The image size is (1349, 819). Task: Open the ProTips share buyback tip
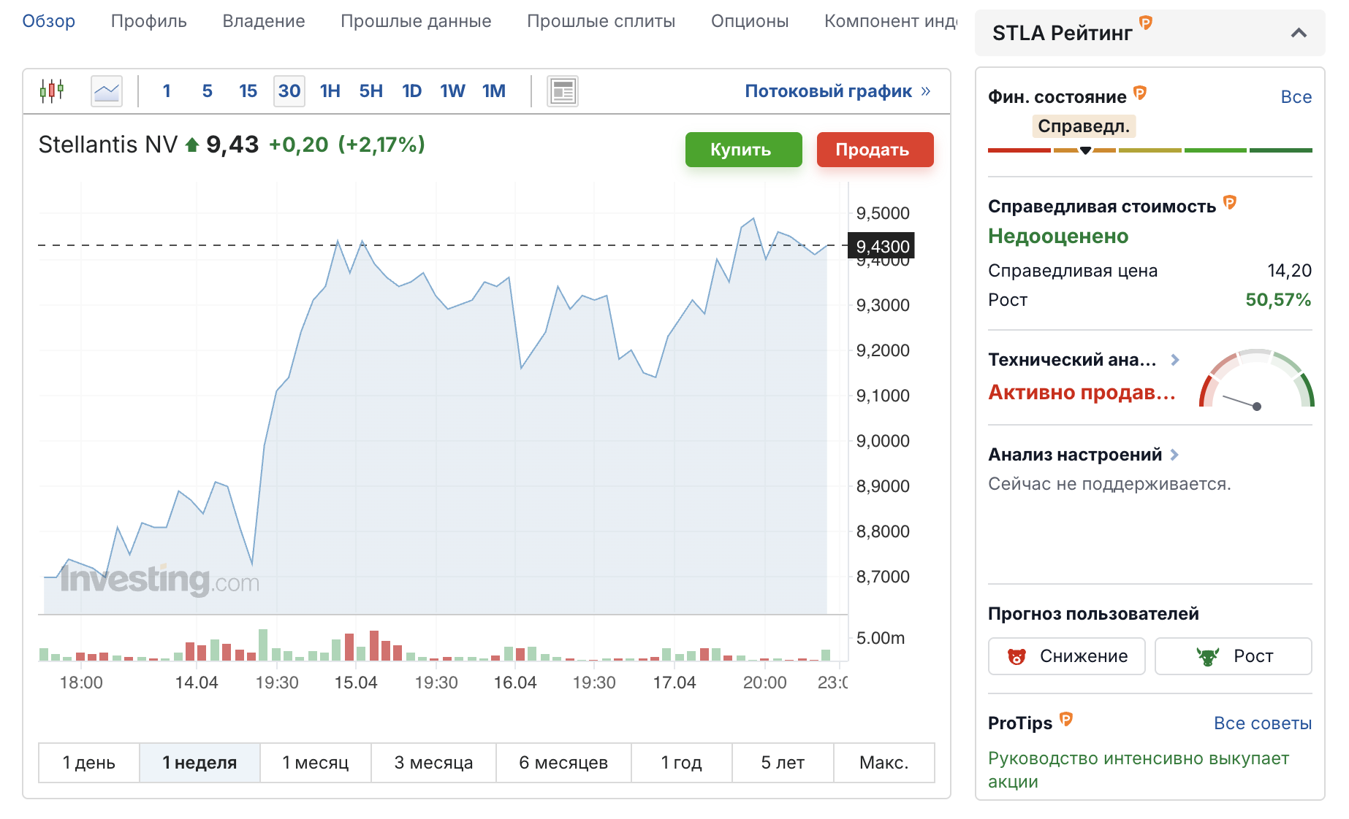coord(1138,769)
